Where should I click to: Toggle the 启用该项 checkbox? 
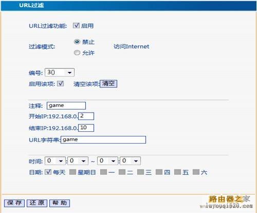tap(61, 83)
